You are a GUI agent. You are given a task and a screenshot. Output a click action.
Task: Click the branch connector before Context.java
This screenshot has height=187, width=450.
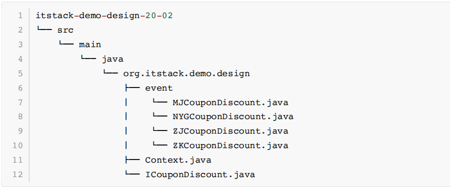click(x=132, y=160)
